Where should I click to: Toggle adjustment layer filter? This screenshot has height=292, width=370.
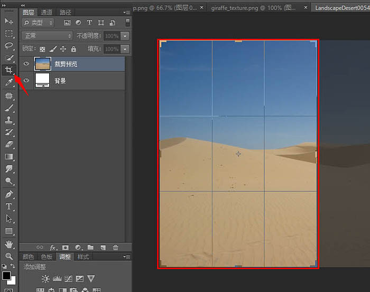(x=78, y=23)
